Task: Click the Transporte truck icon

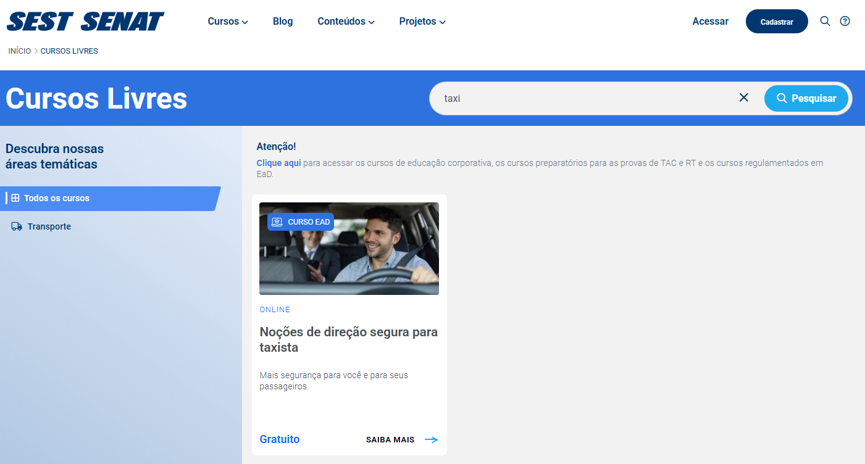Action: (17, 226)
